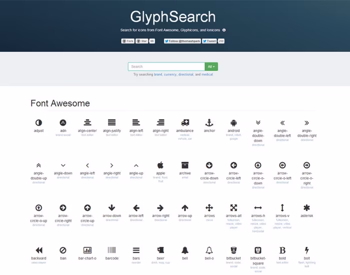Select the arrow-circle-down icon

pos(209,165)
